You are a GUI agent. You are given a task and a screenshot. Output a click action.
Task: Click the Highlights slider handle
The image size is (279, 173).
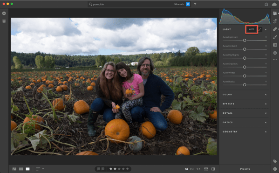click(245, 58)
